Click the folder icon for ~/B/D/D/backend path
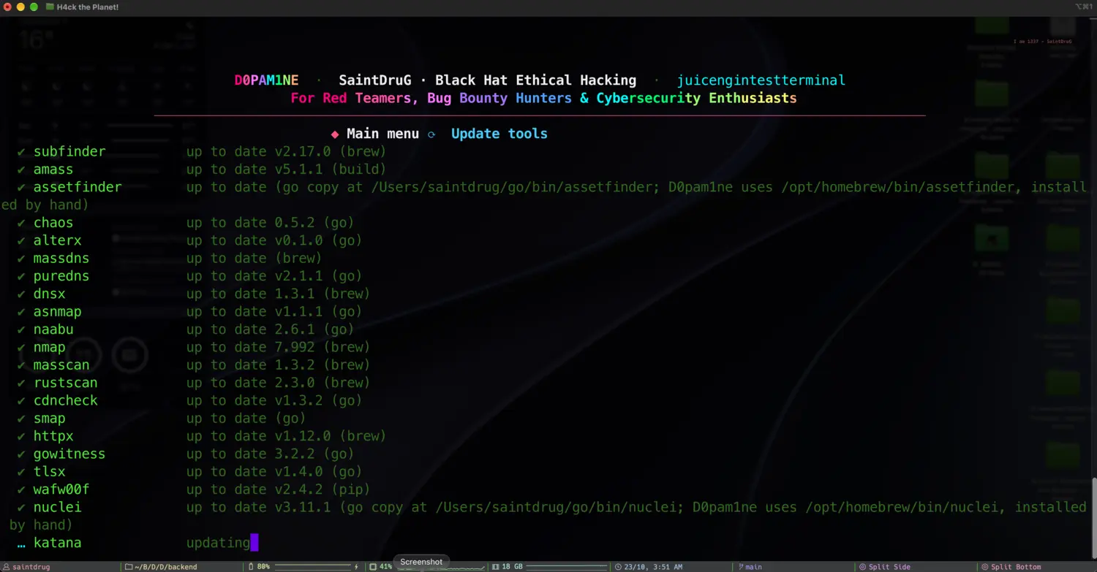 coord(129,567)
